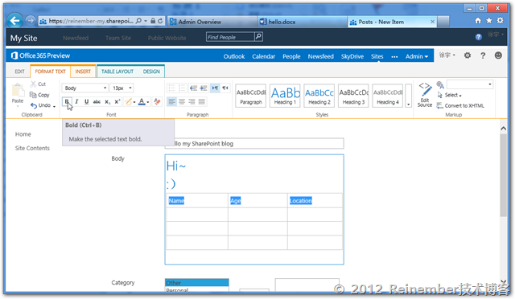Click the help question mark icon
This screenshot has width=515, height=299.
[x=483, y=55]
